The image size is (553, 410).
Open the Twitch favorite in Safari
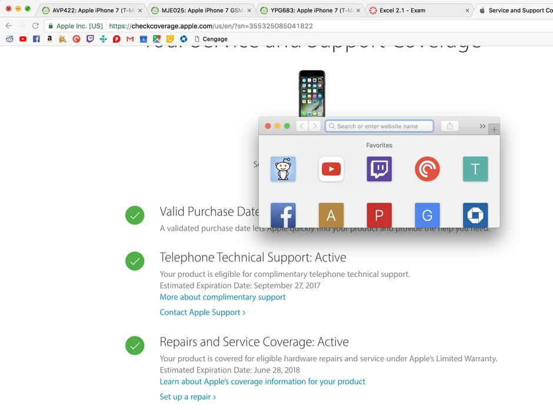coord(379,169)
